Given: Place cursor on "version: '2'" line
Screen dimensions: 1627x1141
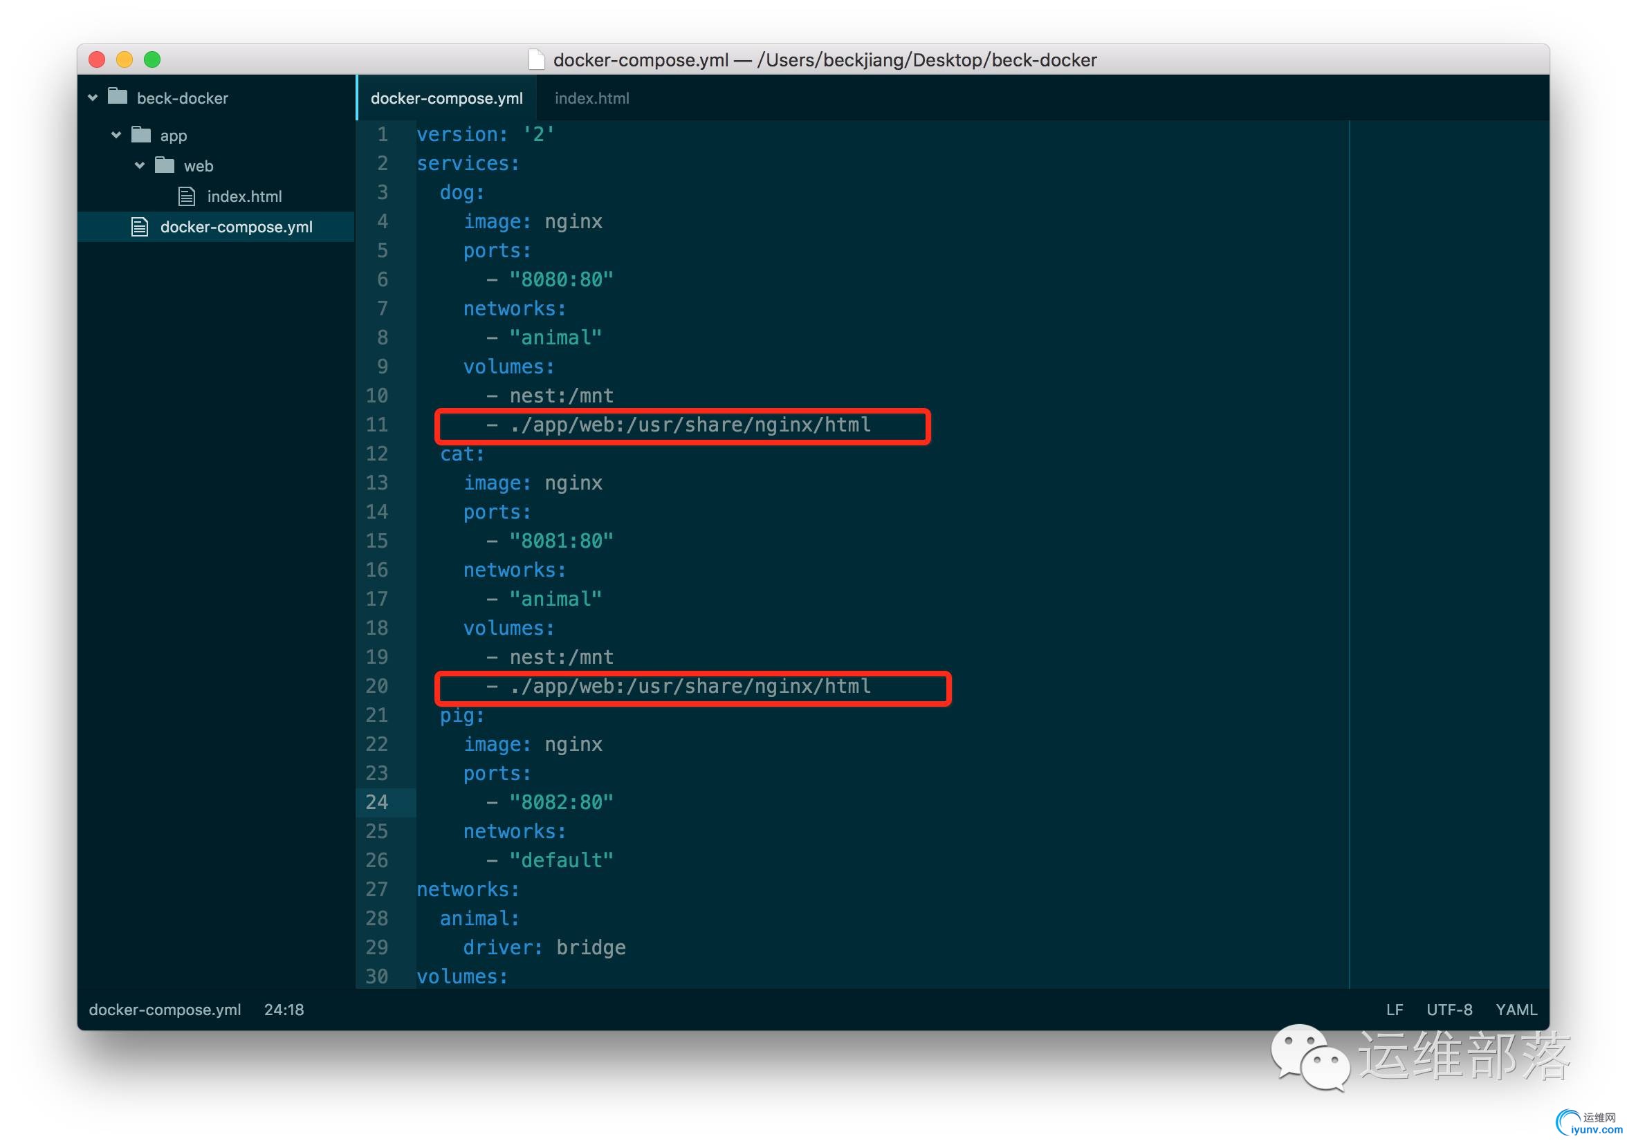Looking at the screenshot, I should 486,134.
